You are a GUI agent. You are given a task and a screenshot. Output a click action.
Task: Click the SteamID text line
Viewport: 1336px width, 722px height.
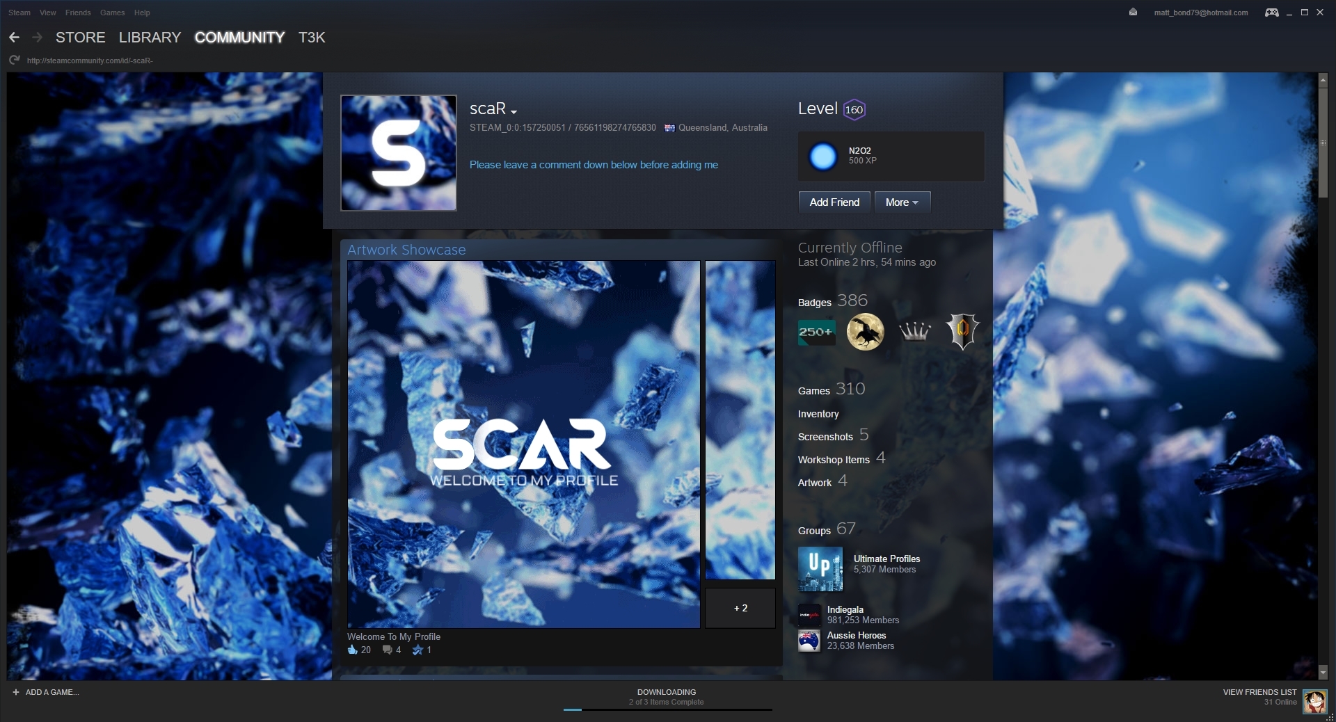coord(563,128)
